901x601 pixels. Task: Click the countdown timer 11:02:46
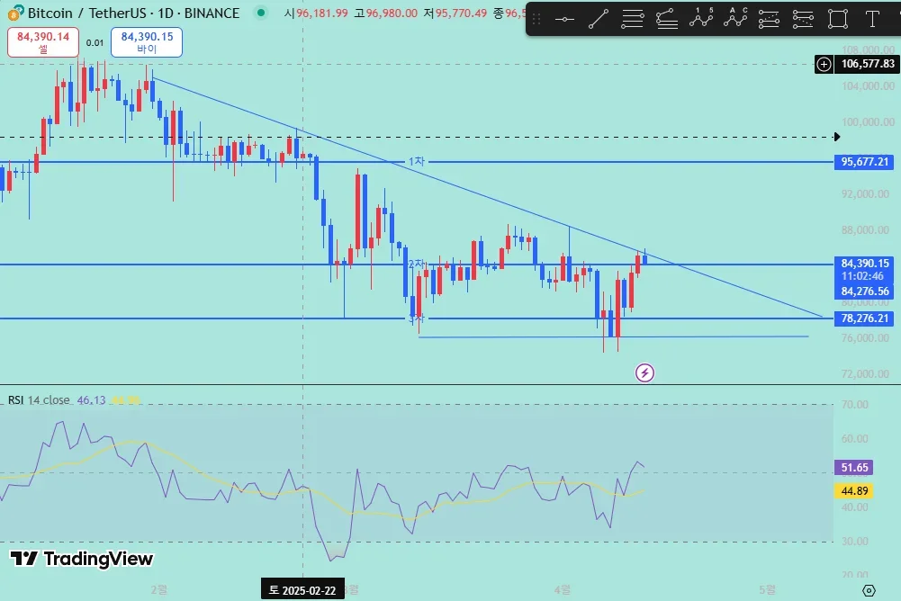pos(862,276)
